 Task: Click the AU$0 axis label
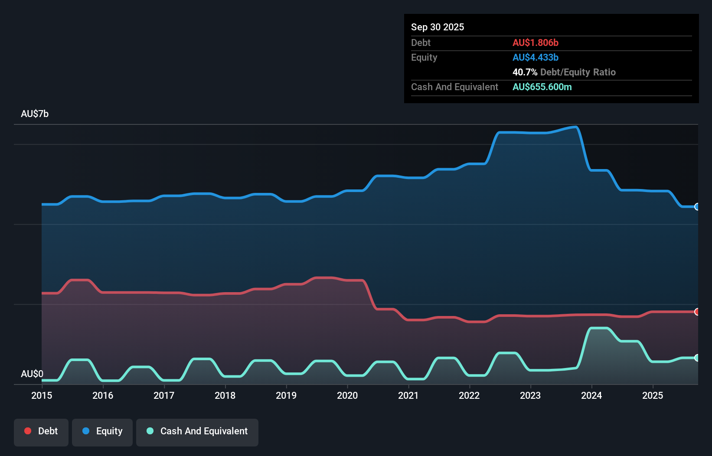[31, 374]
